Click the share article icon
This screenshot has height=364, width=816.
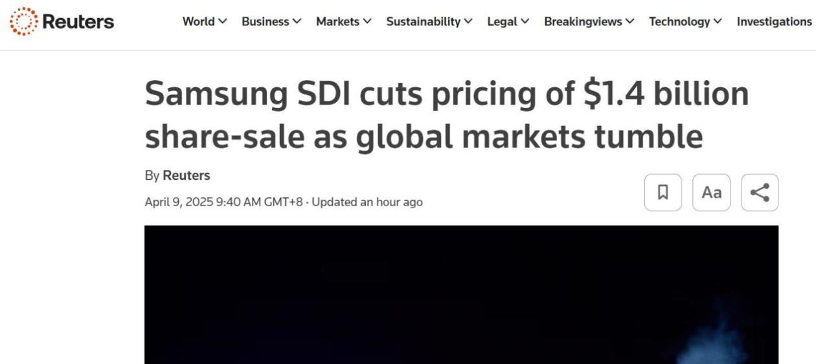760,192
